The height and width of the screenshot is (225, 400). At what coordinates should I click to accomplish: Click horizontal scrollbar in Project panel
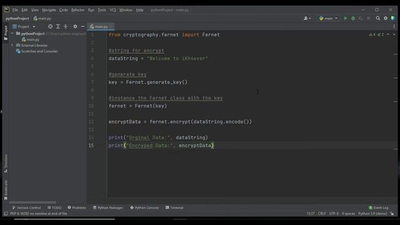[32, 202]
